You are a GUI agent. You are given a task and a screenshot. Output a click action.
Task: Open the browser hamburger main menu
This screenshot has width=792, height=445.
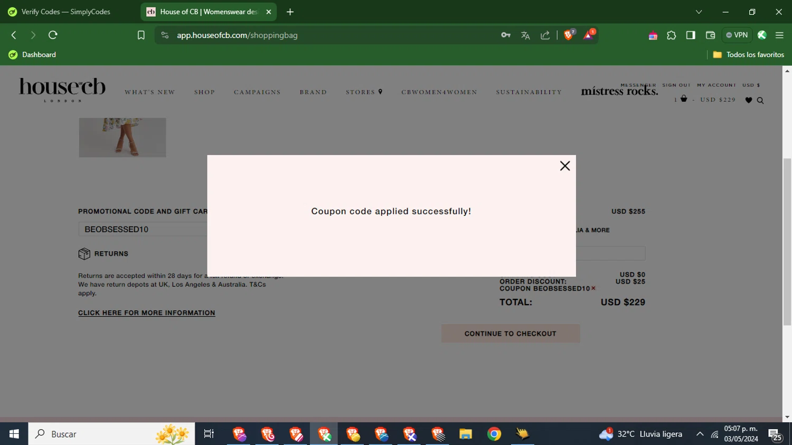[779, 35]
